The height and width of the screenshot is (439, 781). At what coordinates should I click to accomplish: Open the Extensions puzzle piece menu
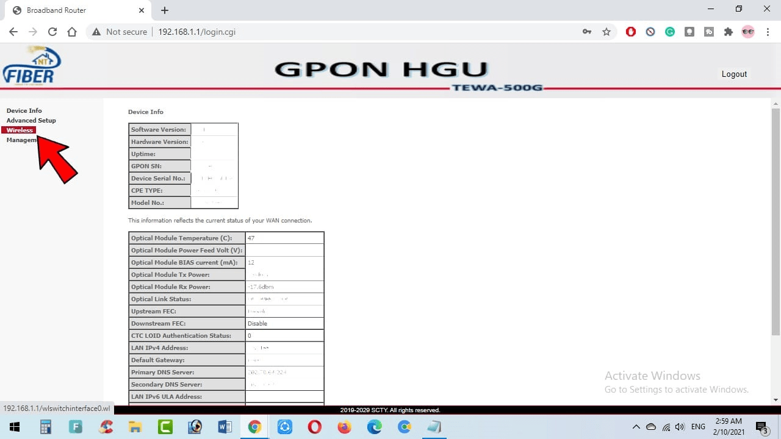(x=729, y=32)
